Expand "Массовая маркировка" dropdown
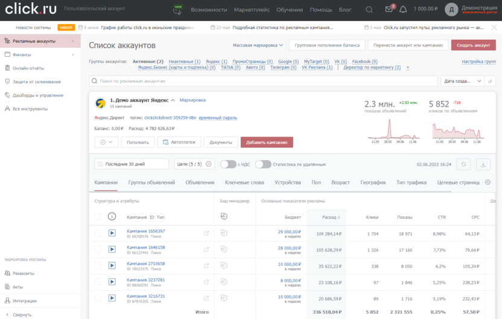Viewport: 502px width, 319px height. [258, 45]
